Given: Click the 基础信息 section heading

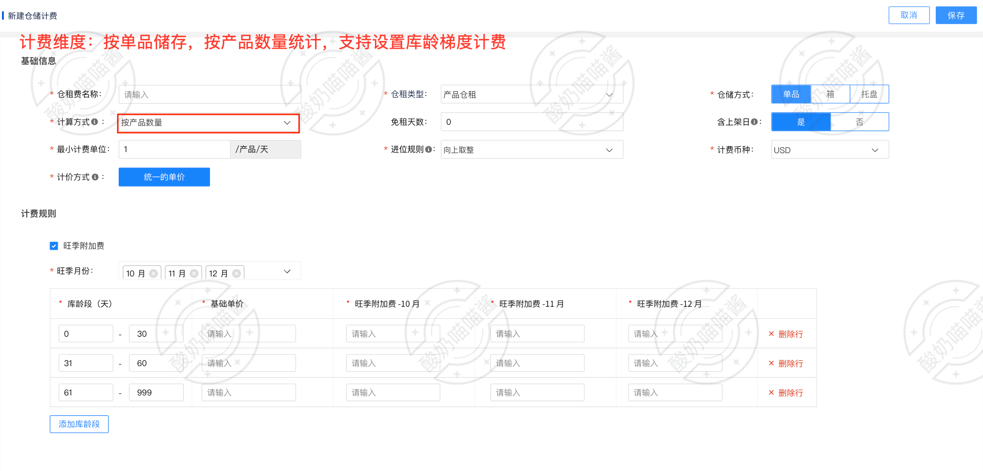Looking at the screenshot, I should point(38,61).
